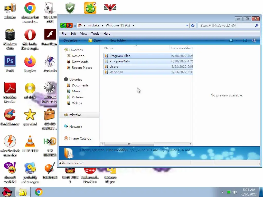Click the refresh button beside address bar
Viewport: 263px width, 197px height.
click(x=193, y=25)
